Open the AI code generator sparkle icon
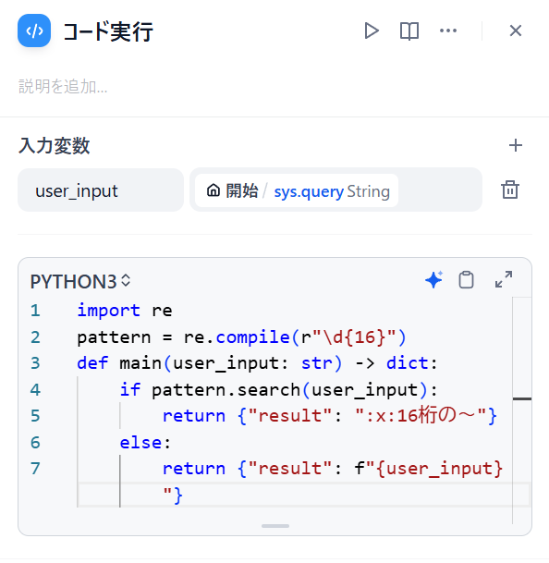 pyautogui.click(x=433, y=280)
